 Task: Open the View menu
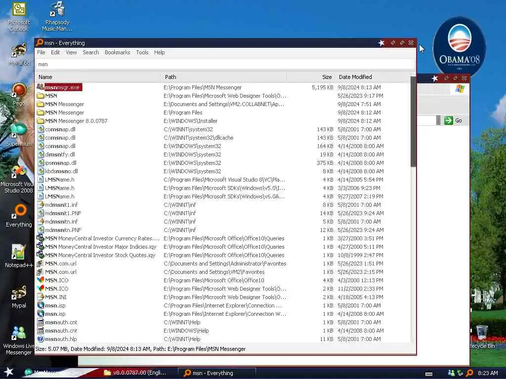[x=71, y=52]
